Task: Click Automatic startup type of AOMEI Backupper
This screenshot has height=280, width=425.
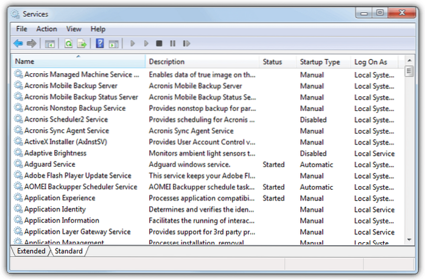Action: click(x=316, y=187)
